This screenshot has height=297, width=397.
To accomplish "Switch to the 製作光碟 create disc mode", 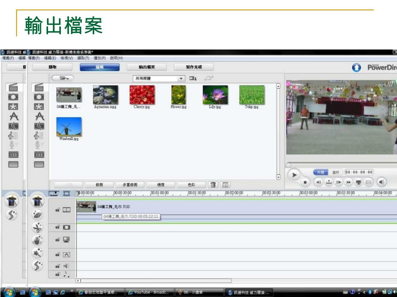I will (194, 67).
